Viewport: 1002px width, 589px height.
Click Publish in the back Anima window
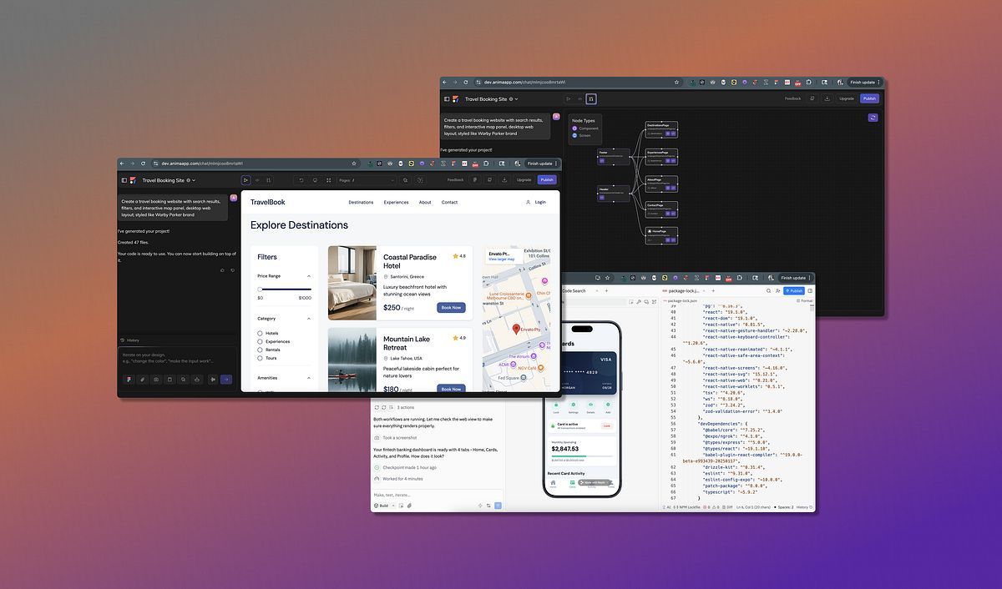click(x=869, y=98)
